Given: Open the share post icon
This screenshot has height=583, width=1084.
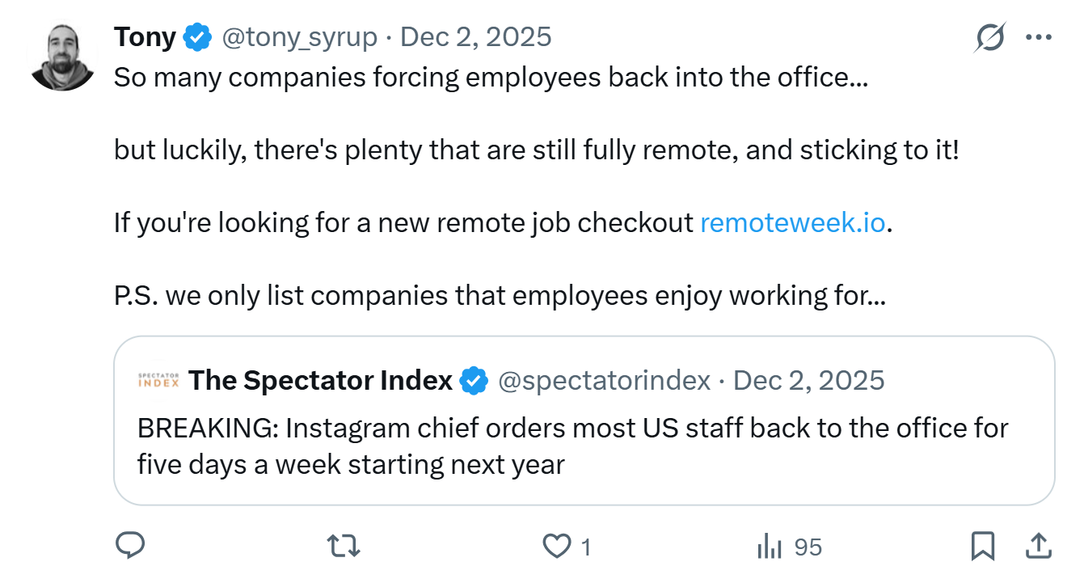Looking at the screenshot, I should [x=1037, y=547].
